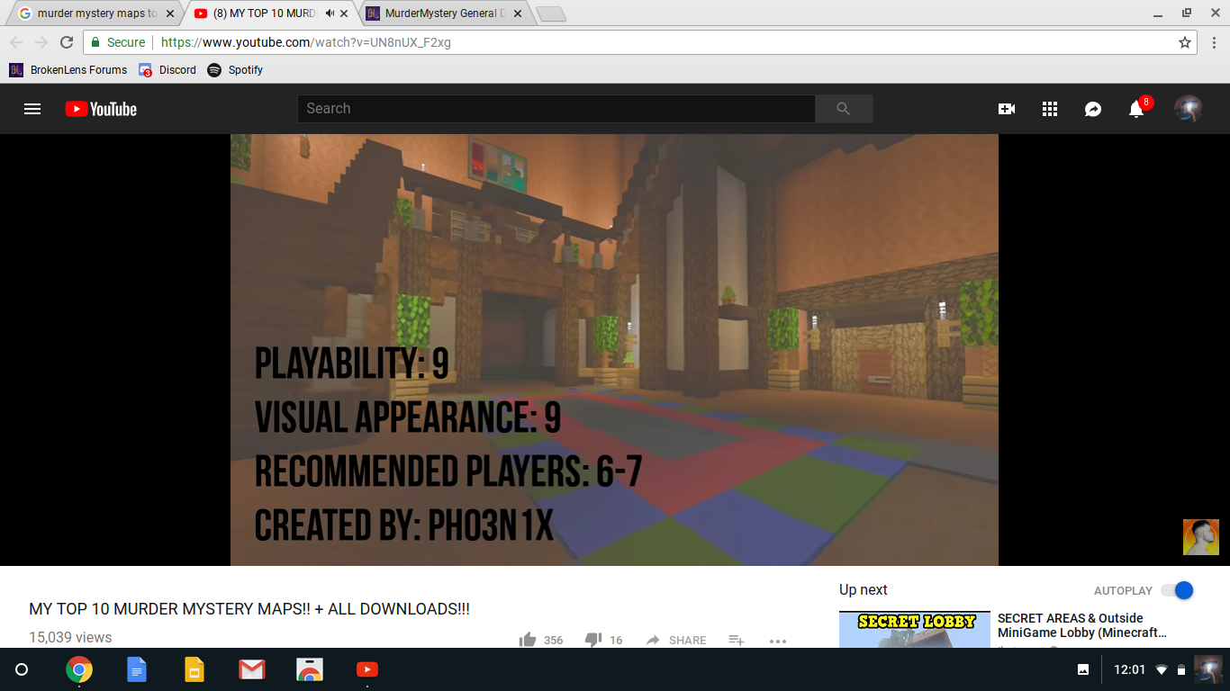The image size is (1230, 691).
Task: Click into the YouTube search field
Action: [556, 109]
